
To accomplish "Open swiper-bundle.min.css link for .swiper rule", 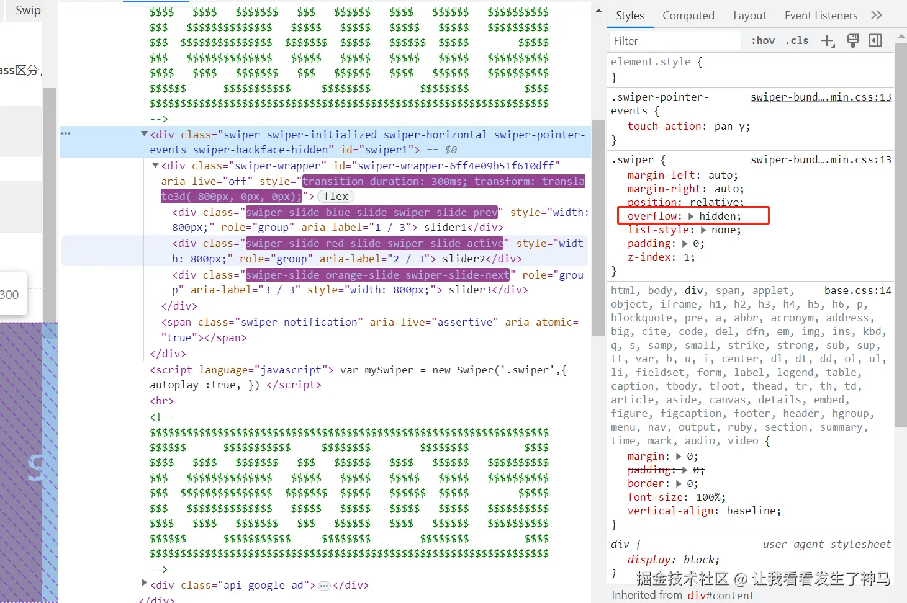I will pyautogui.click(x=821, y=160).
